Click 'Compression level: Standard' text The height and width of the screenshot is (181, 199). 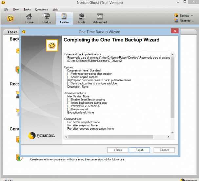point(84,70)
